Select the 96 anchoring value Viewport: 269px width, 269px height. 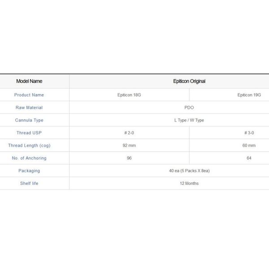[129, 158]
